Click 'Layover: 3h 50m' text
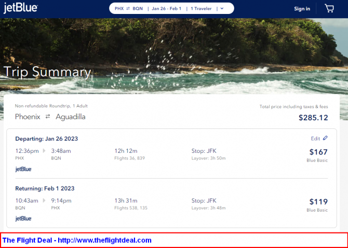Image resolution: width=348 pixels, height=248 pixels. tap(208, 158)
